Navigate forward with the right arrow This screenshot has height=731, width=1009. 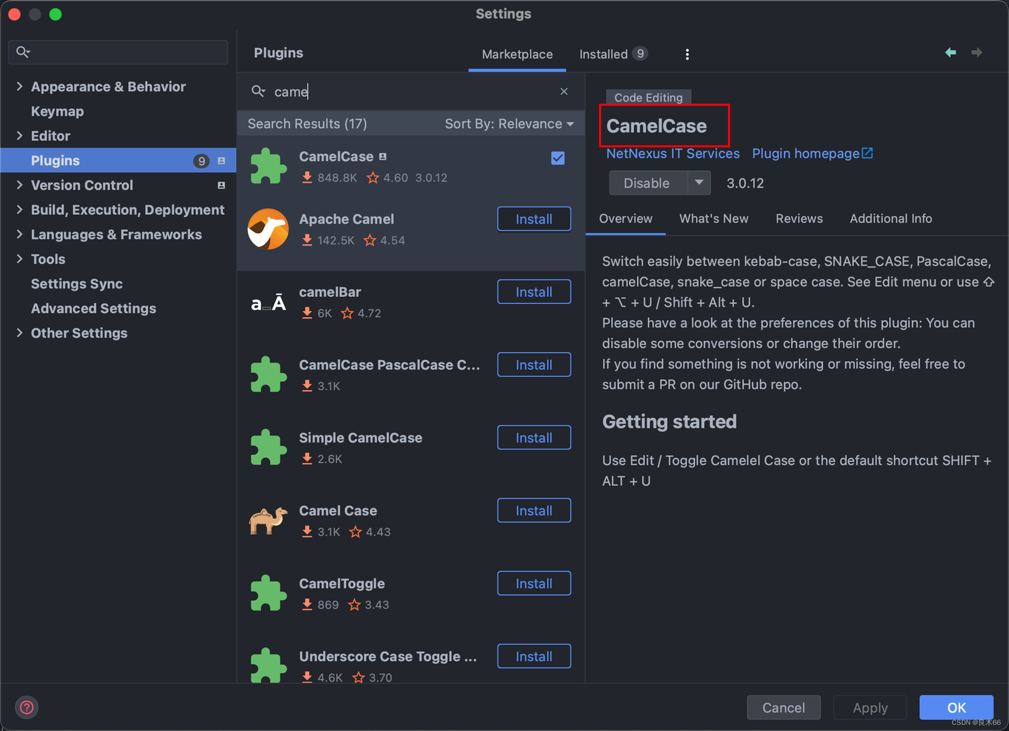977,53
